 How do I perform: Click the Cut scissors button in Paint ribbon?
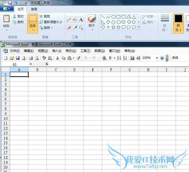[x=18, y=16]
